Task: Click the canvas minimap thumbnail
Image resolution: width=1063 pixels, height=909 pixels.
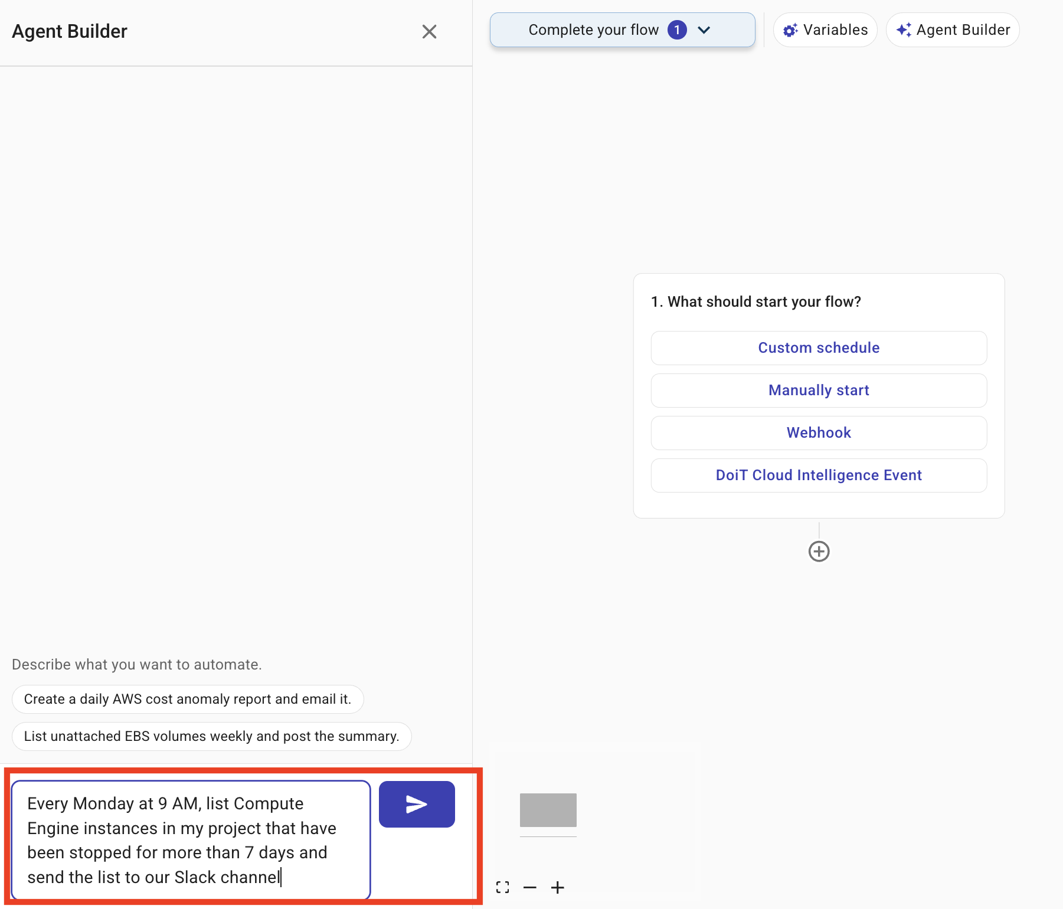Action: [548, 810]
